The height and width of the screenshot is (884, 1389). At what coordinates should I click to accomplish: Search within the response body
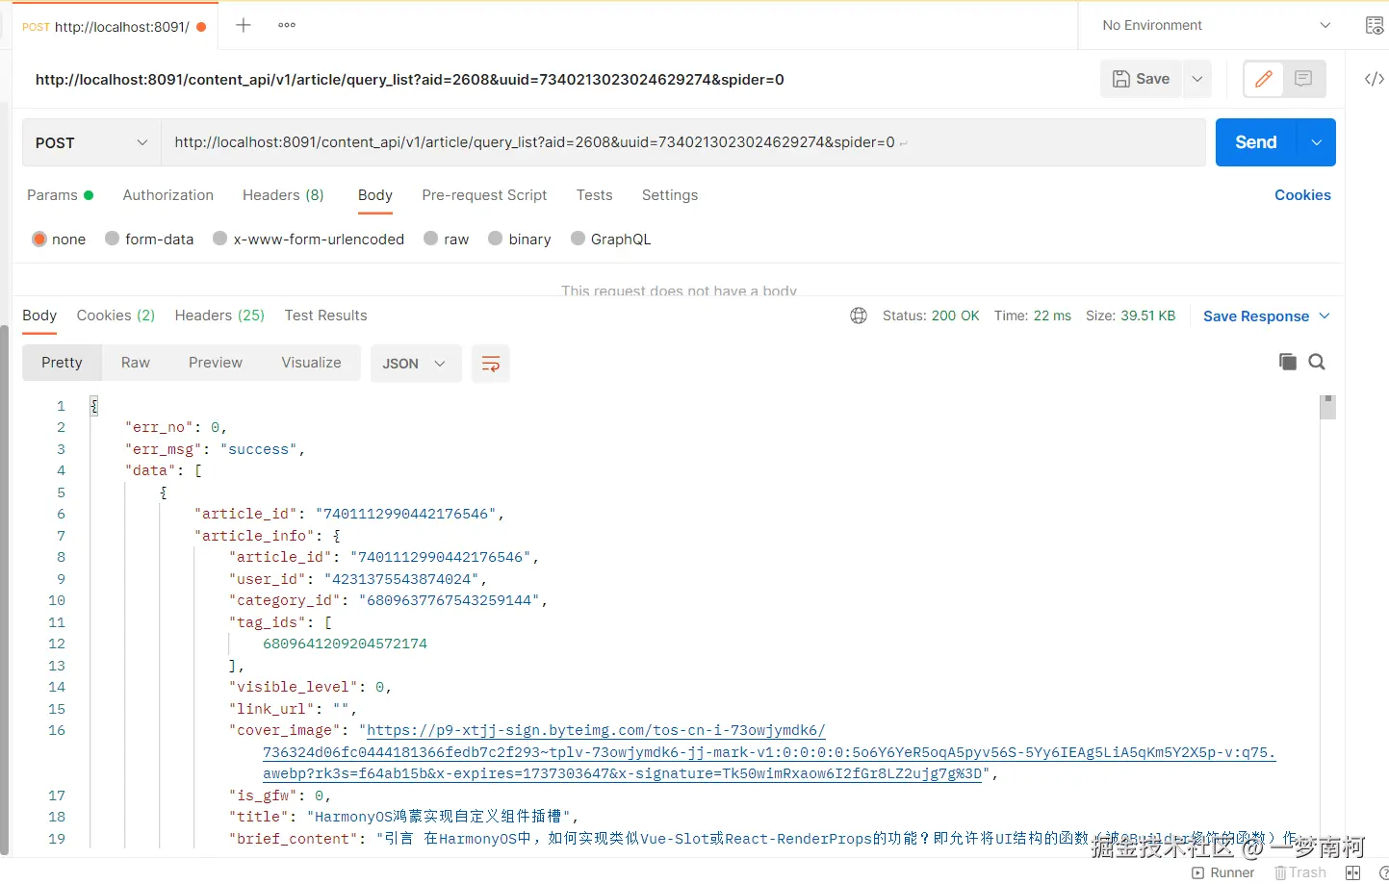pyautogui.click(x=1317, y=362)
